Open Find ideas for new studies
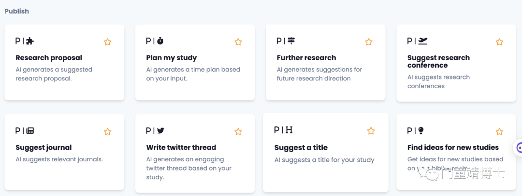522x196 pixels. pos(453,147)
